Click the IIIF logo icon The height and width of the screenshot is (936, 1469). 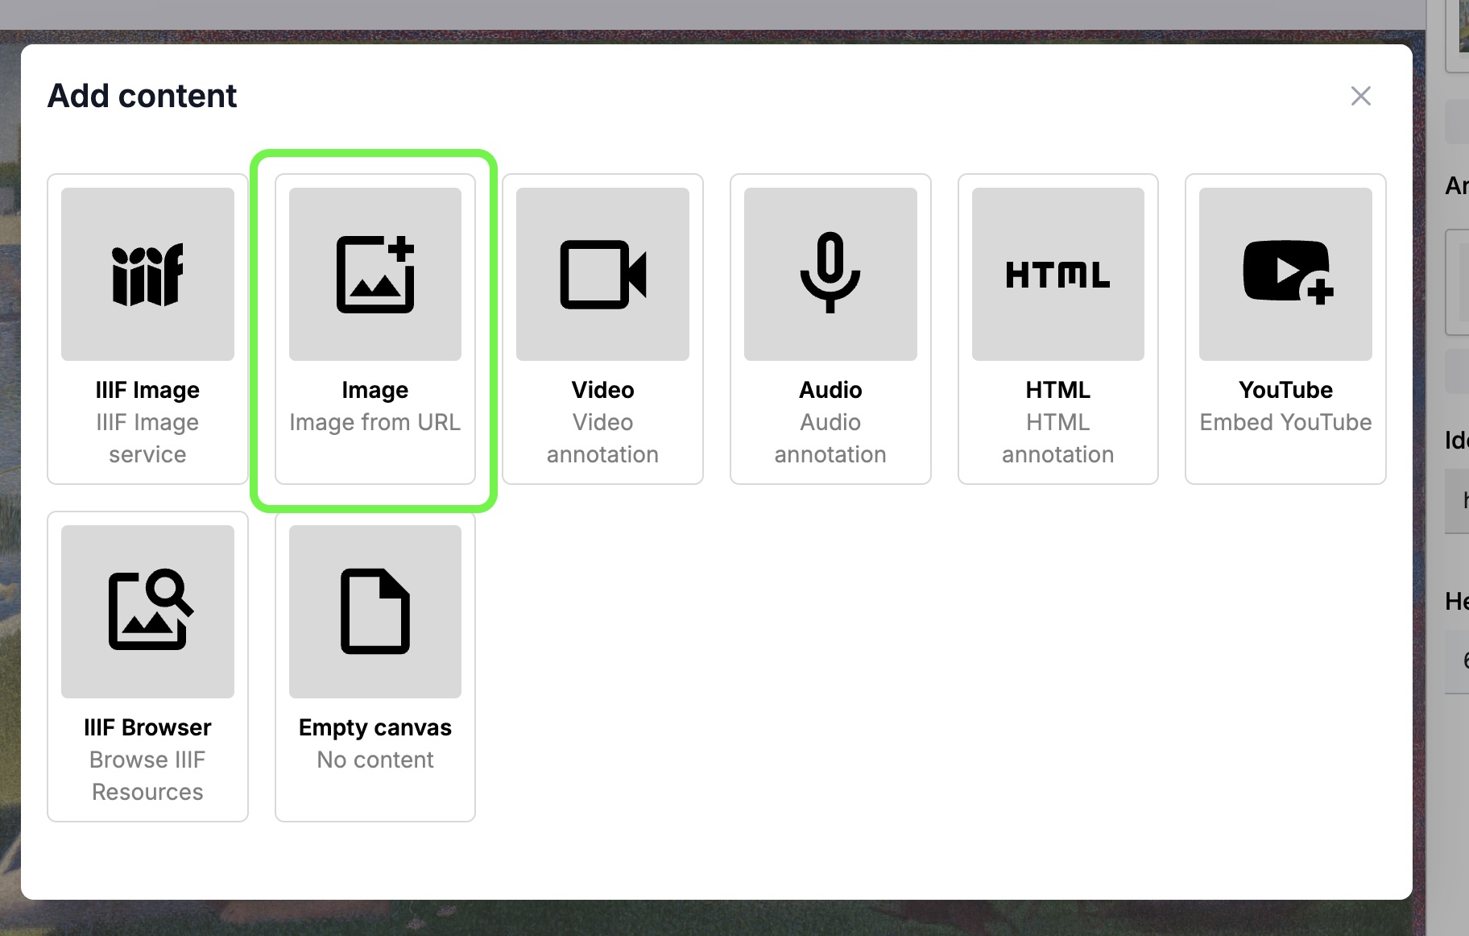147,275
